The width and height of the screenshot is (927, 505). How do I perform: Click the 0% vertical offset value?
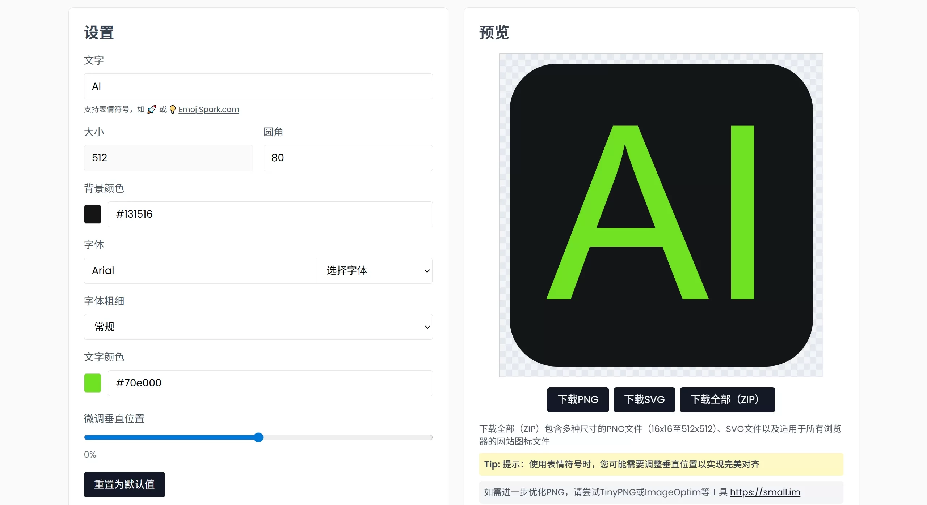pyautogui.click(x=90, y=454)
